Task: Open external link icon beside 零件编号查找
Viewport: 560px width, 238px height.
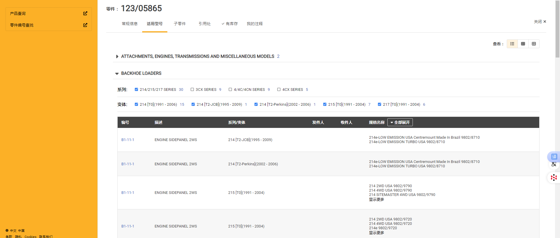Action: coord(85,25)
